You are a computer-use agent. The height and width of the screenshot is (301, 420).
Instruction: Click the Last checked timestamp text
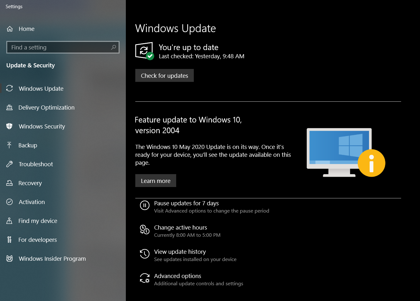[x=202, y=56]
